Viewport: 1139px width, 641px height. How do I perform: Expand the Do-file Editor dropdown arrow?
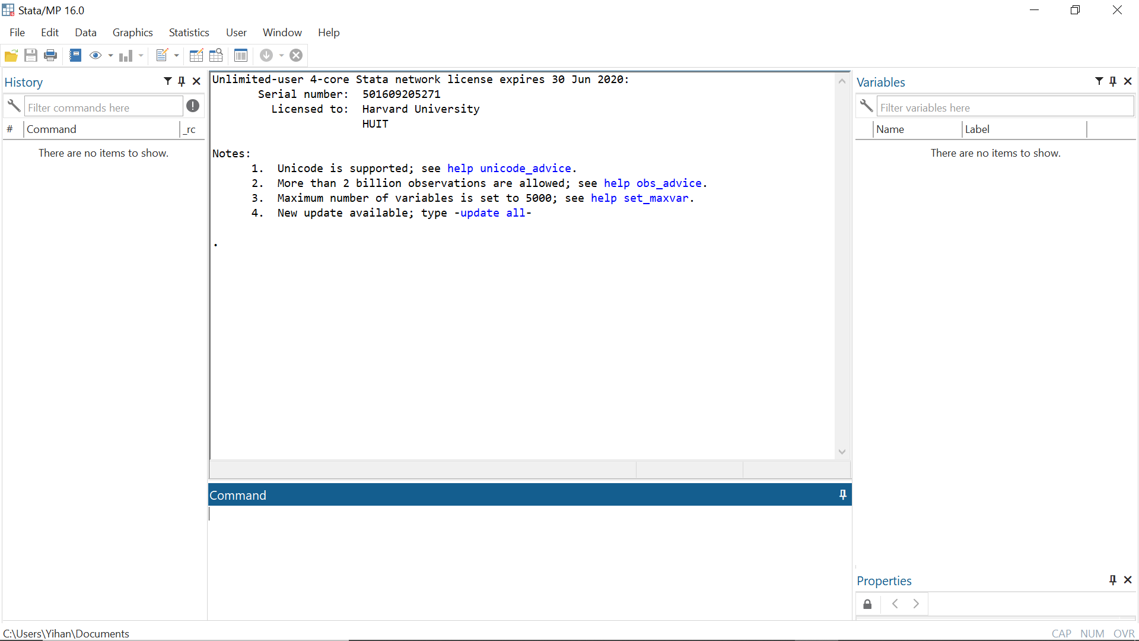click(177, 56)
